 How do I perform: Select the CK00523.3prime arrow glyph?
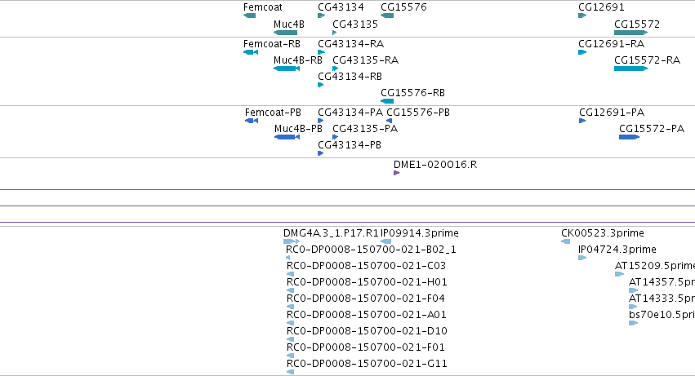pos(566,241)
